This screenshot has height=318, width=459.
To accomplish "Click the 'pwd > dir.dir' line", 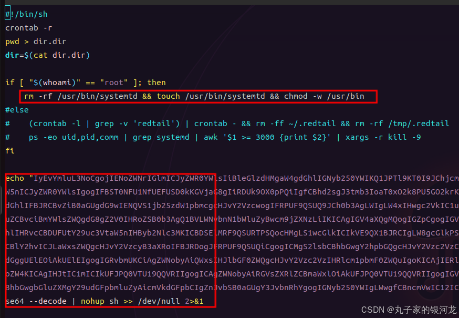I will (x=36, y=42).
